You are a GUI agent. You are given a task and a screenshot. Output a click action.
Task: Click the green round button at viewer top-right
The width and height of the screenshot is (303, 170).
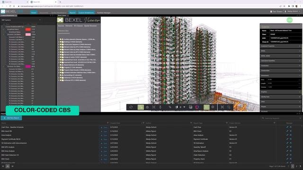(289, 20)
